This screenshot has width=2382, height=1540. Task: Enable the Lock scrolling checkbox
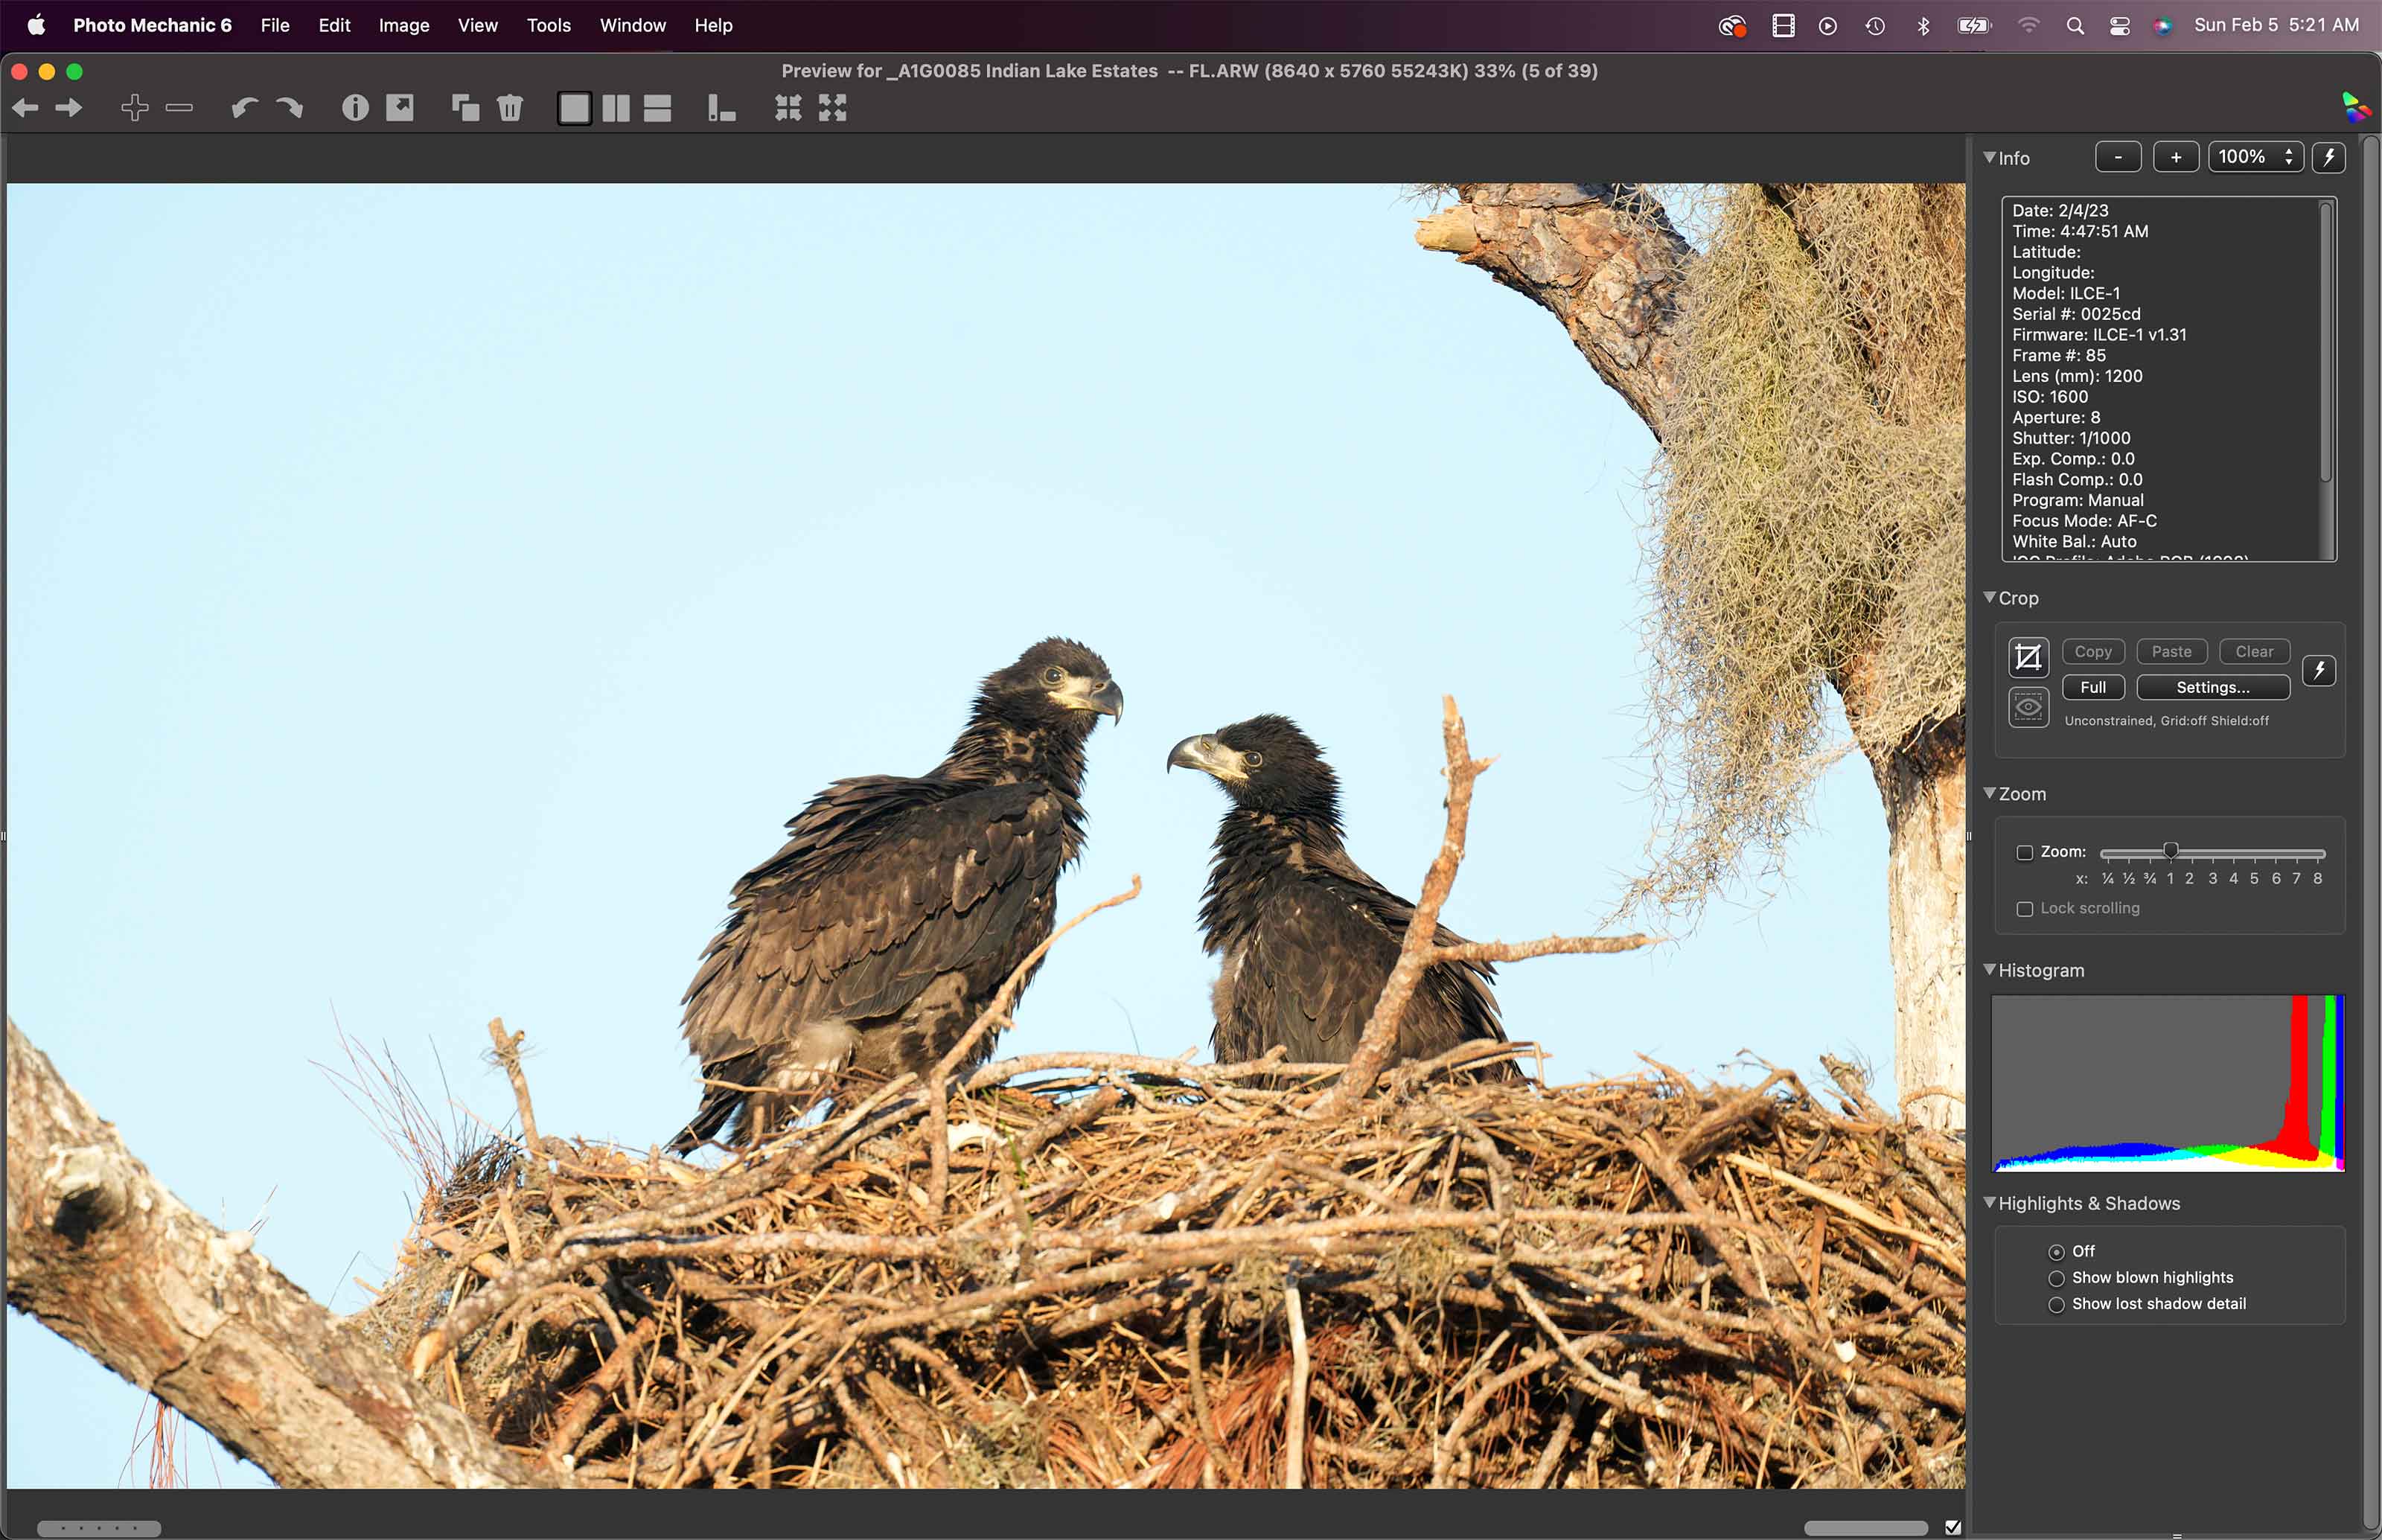[x=2025, y=909]
